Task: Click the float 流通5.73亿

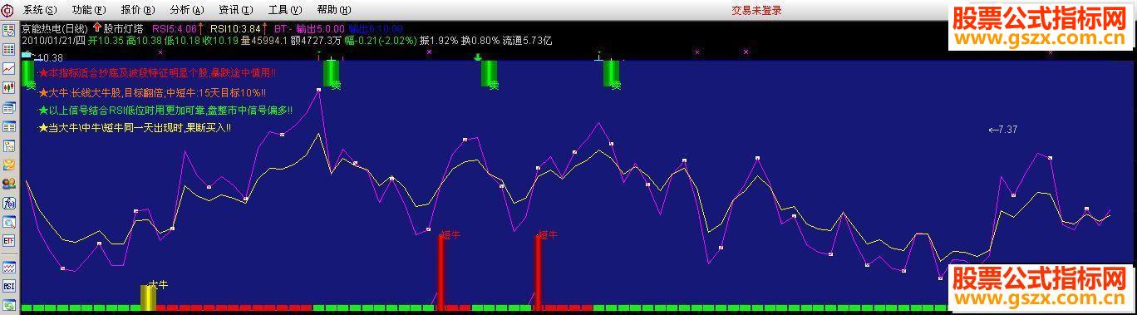Action: (x=528, y=40)
